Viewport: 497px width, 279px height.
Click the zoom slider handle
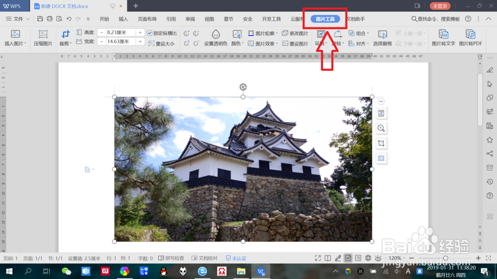pos(446,258)
